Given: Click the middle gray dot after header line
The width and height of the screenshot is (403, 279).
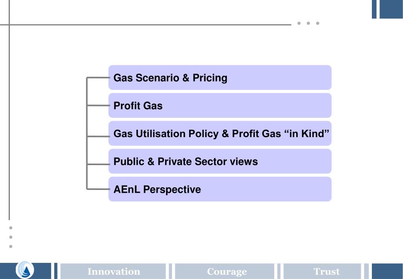Looking at the screenshot, I should point(308,23).
